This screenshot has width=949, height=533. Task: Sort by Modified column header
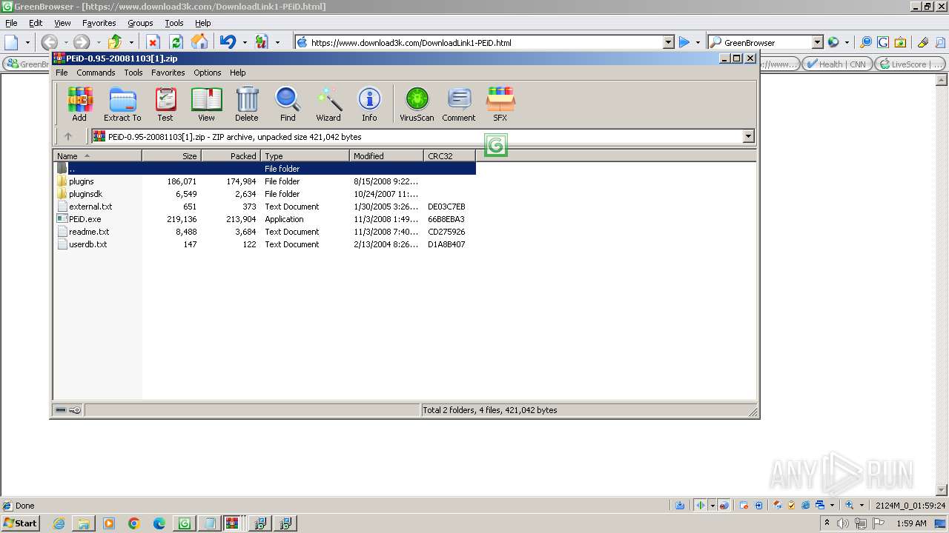tap(386, 155)
